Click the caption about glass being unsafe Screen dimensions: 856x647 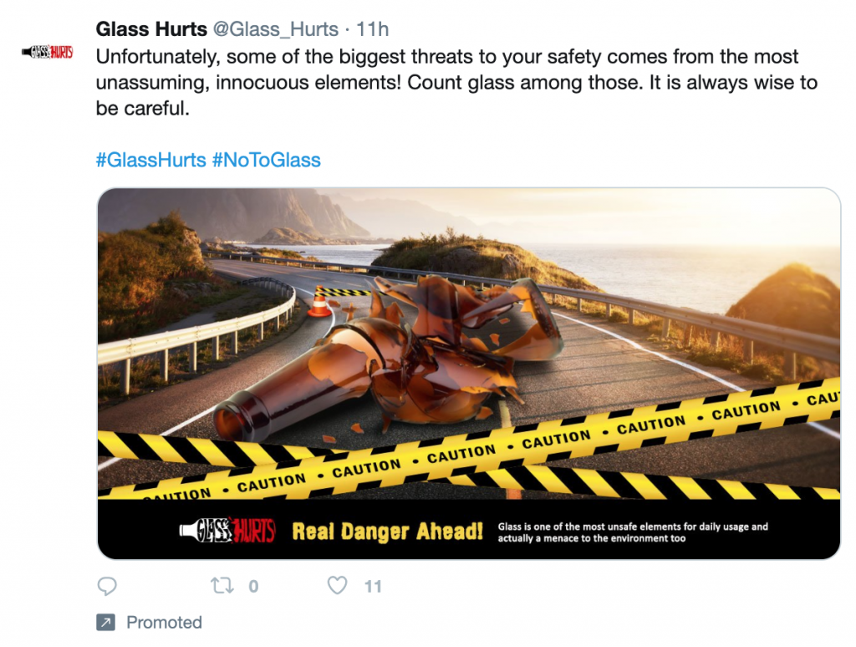pos(633,532)
